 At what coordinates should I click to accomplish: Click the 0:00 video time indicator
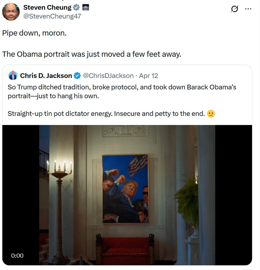(x=17, y=256)
